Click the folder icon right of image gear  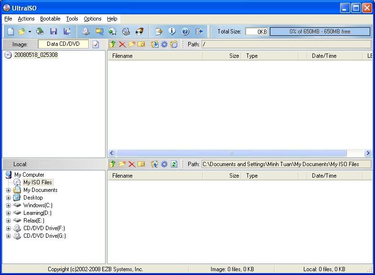(x=174, y=44)
